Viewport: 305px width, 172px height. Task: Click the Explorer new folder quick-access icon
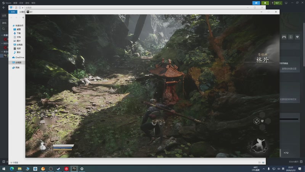[20, 7]
